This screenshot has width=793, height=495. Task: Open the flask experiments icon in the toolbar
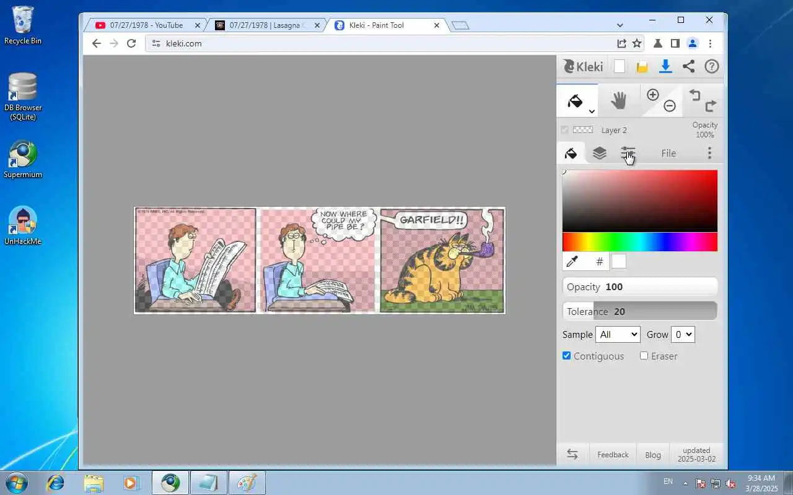click(x=658, y=43)
